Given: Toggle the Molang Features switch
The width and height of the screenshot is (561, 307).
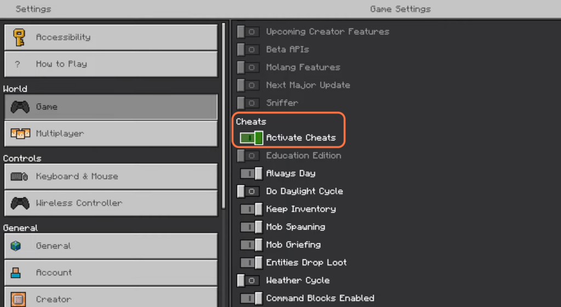Looking at the screenshot, I should (248, 67).
